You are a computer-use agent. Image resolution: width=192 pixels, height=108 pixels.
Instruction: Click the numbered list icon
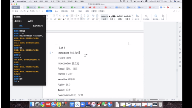pos(77,16)
